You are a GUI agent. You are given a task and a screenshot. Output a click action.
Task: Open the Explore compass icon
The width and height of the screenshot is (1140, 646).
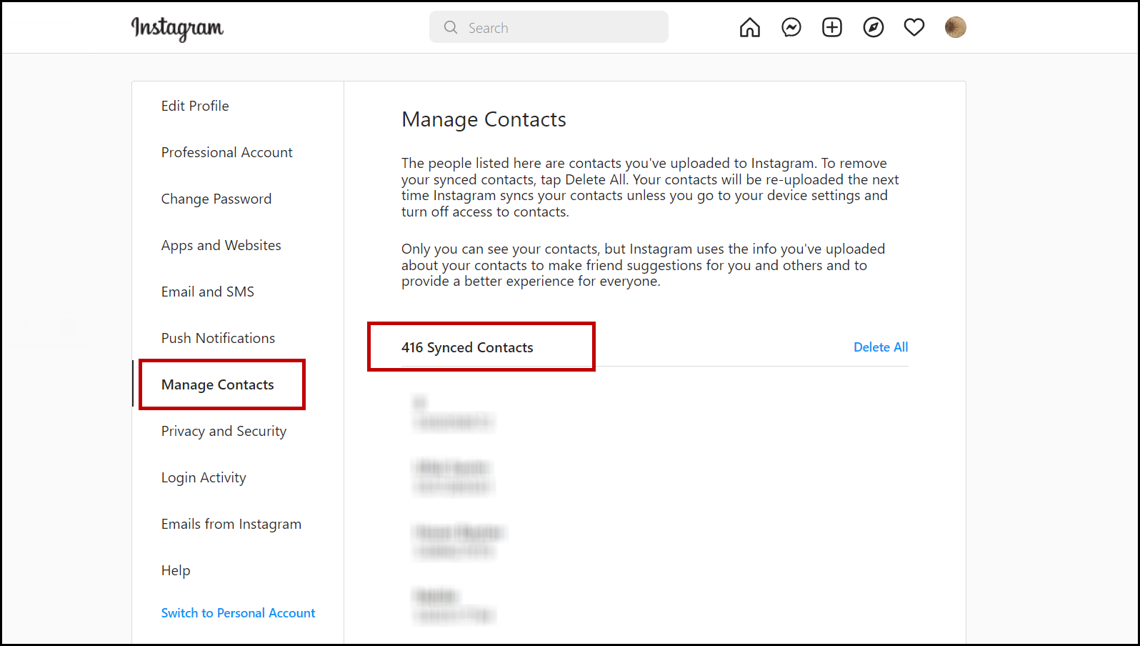874,28
